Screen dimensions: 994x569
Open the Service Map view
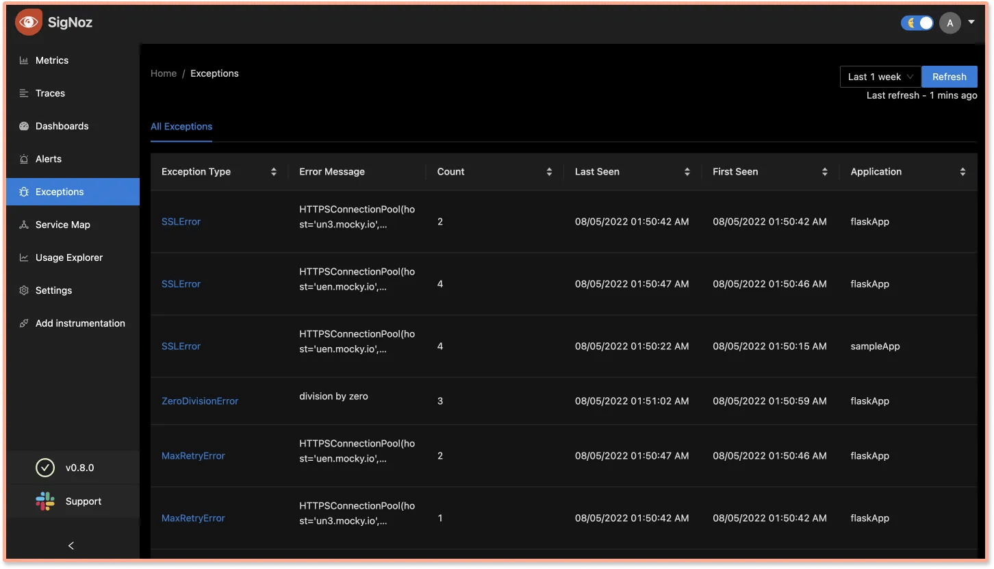point(62,225)
